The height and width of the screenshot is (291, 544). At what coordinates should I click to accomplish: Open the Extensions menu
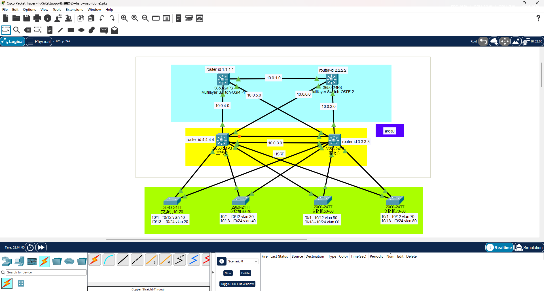tap(74, 10)
